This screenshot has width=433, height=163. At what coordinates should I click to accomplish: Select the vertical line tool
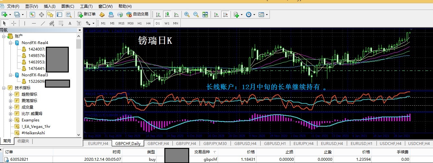(x=25, y=23)
